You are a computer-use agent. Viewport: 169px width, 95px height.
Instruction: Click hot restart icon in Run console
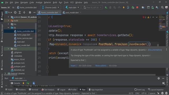[28, 83]
